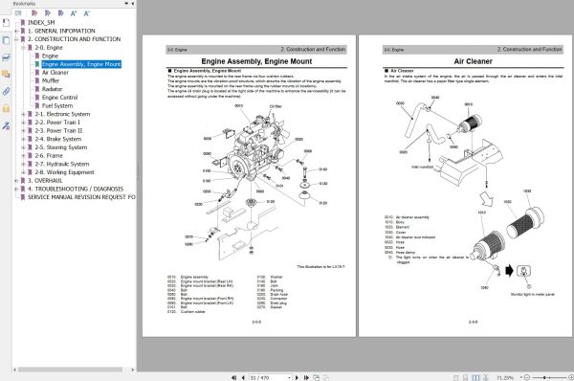The height and width of the screenshot is (381, 574).
Task: Open the Bookmarks panel icon in sidebar
Action: pyautogui.click(x=6, y=23)
